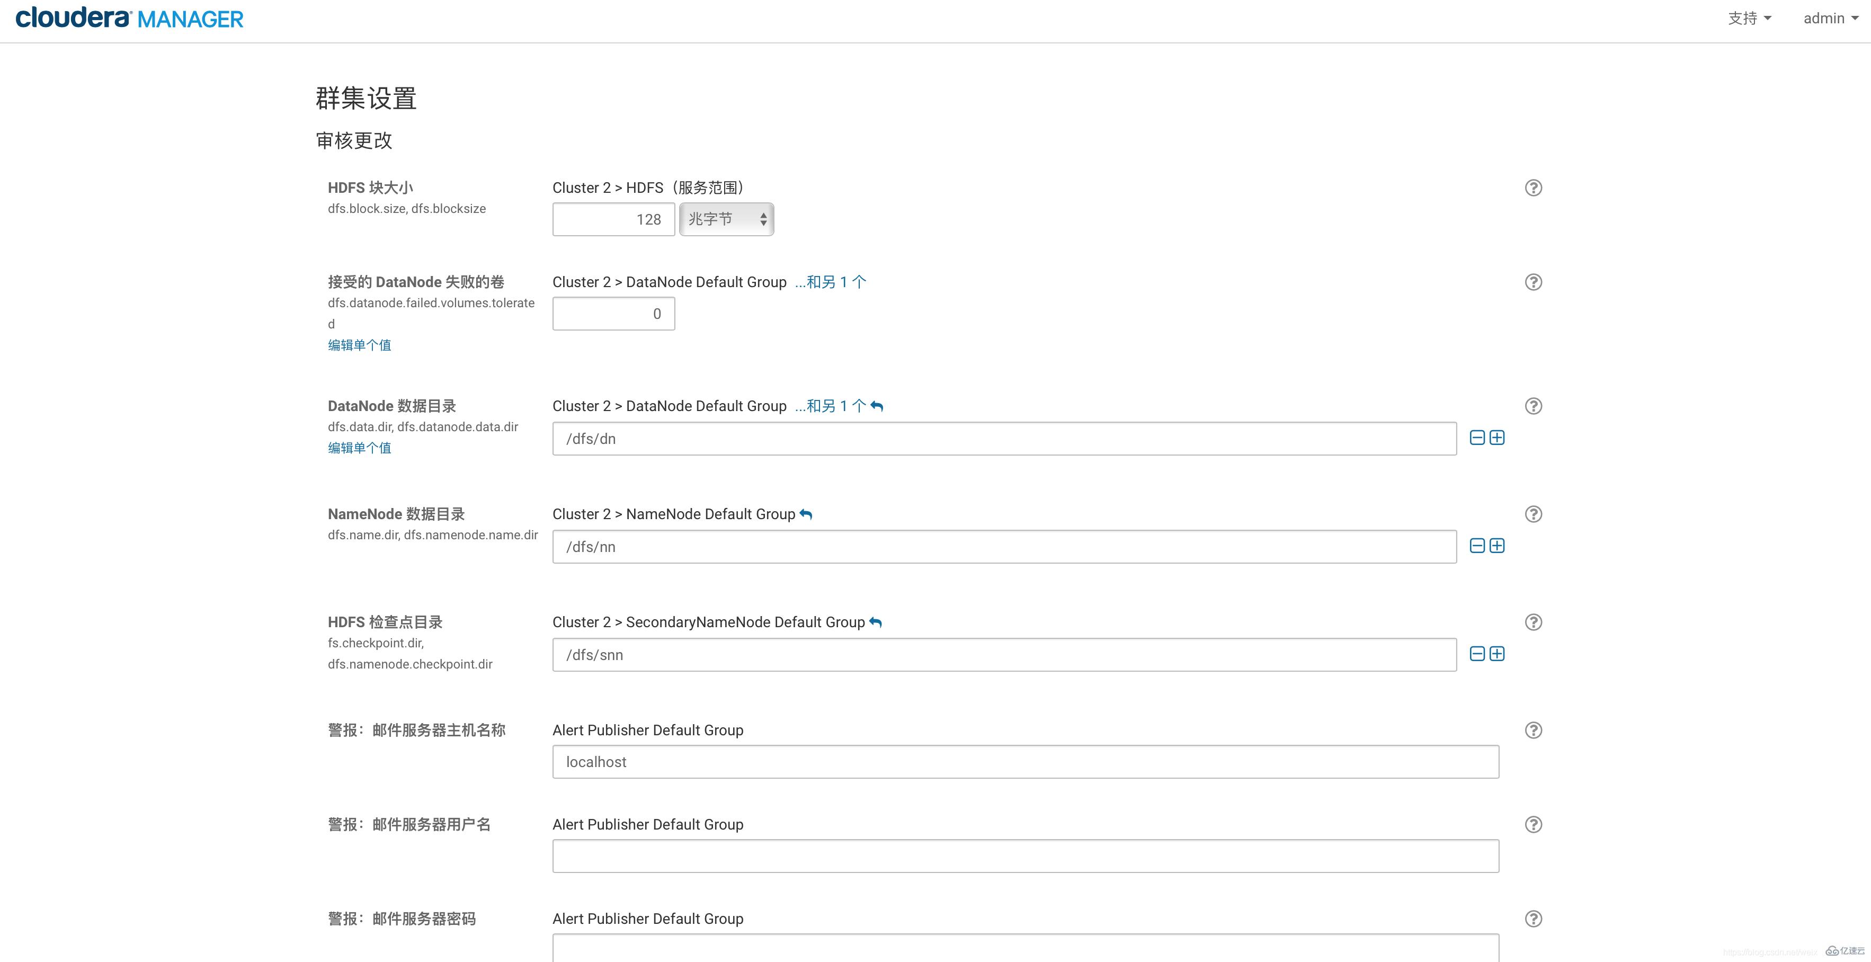
Task: Revert DataNode 数据目录 to default value
Action: coord(877,406)
